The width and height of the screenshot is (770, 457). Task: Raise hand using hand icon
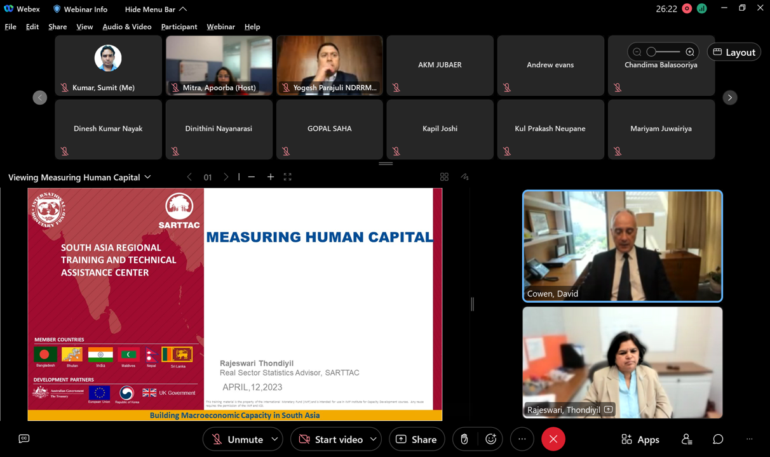tap(464, 439)
